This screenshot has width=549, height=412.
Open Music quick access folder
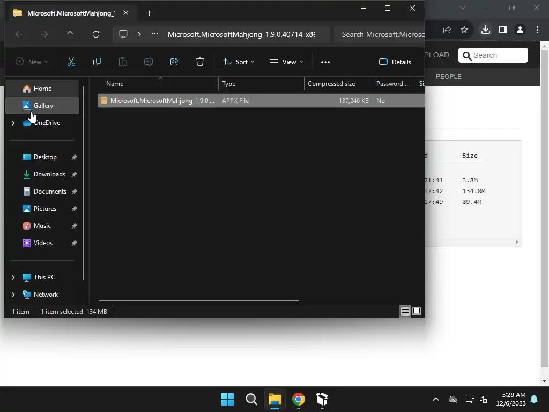(42, 226)
